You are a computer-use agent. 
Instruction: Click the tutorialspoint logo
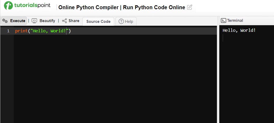coord(27,5)
